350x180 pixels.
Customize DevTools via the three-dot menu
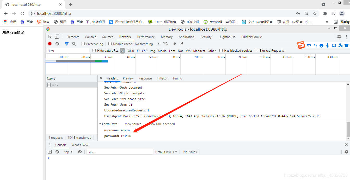click(346, 37)
